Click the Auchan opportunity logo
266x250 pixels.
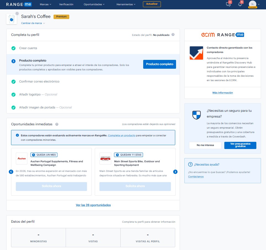pyautogui.click(x=22, y=158)
